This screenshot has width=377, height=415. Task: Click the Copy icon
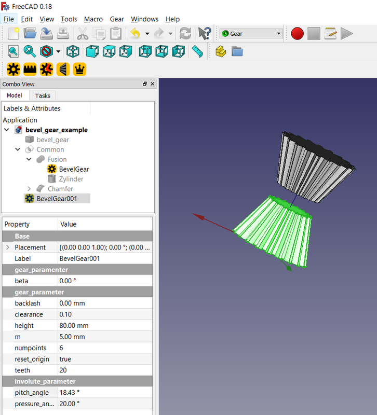pos(99,34)
